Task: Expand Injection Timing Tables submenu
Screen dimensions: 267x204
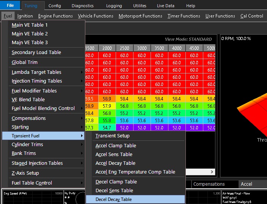Action: click(43, 81)
